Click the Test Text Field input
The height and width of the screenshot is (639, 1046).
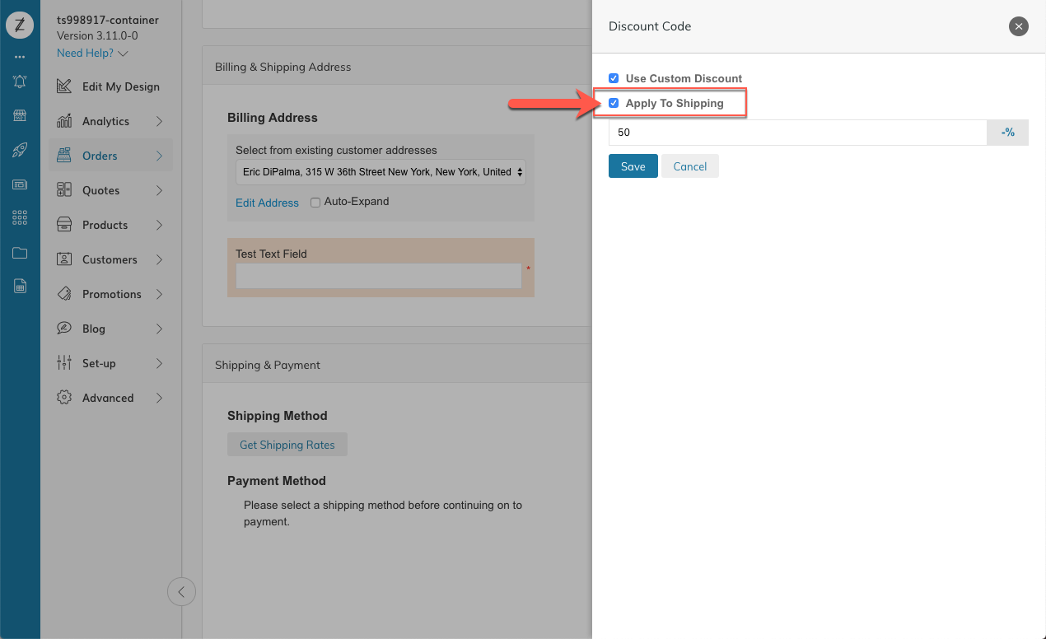pos(379,276)
